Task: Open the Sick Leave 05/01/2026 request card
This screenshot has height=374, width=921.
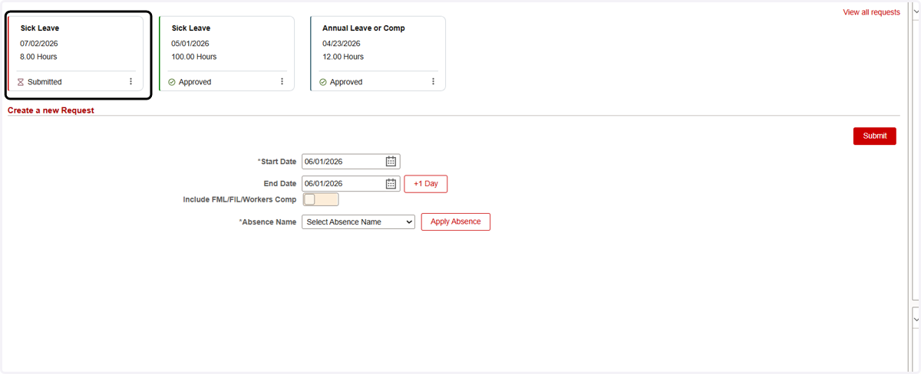Action: [226, 54]
